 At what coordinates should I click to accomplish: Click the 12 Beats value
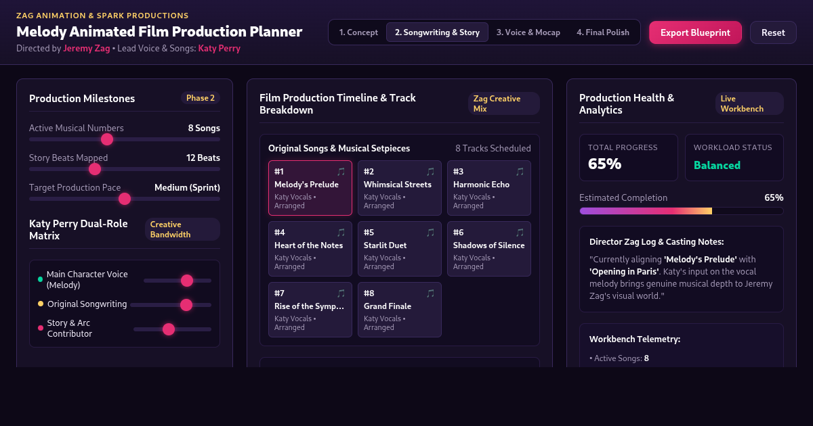(x=203, y=158)
